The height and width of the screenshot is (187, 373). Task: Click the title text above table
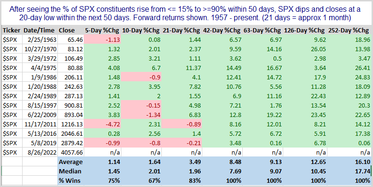(x=185, y=14)
